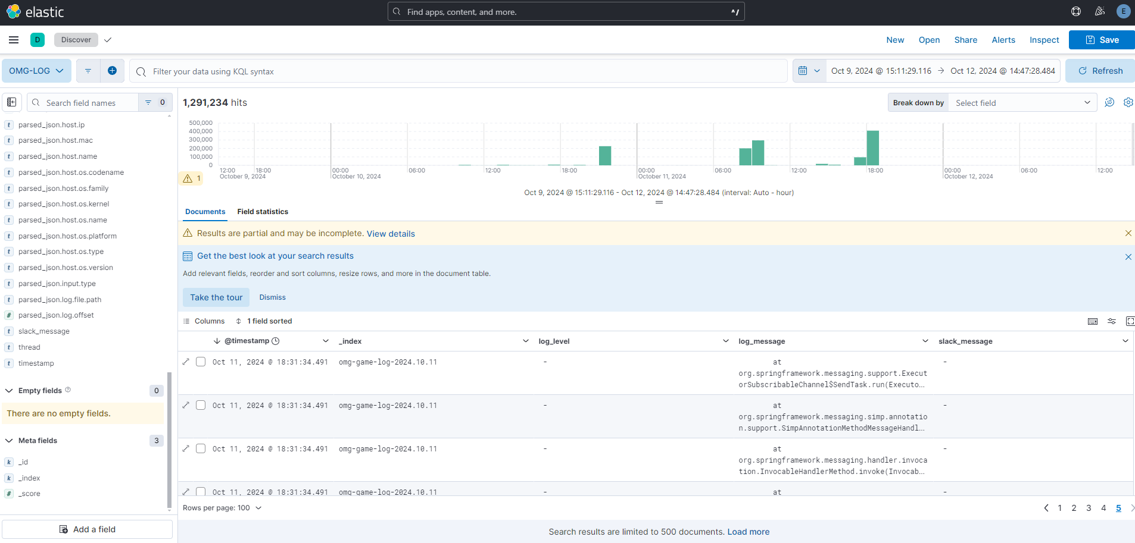This screenshot has height=543, width=1135.
Task: Open the Inspect menu item
Action: click(x=1044, y=40)
